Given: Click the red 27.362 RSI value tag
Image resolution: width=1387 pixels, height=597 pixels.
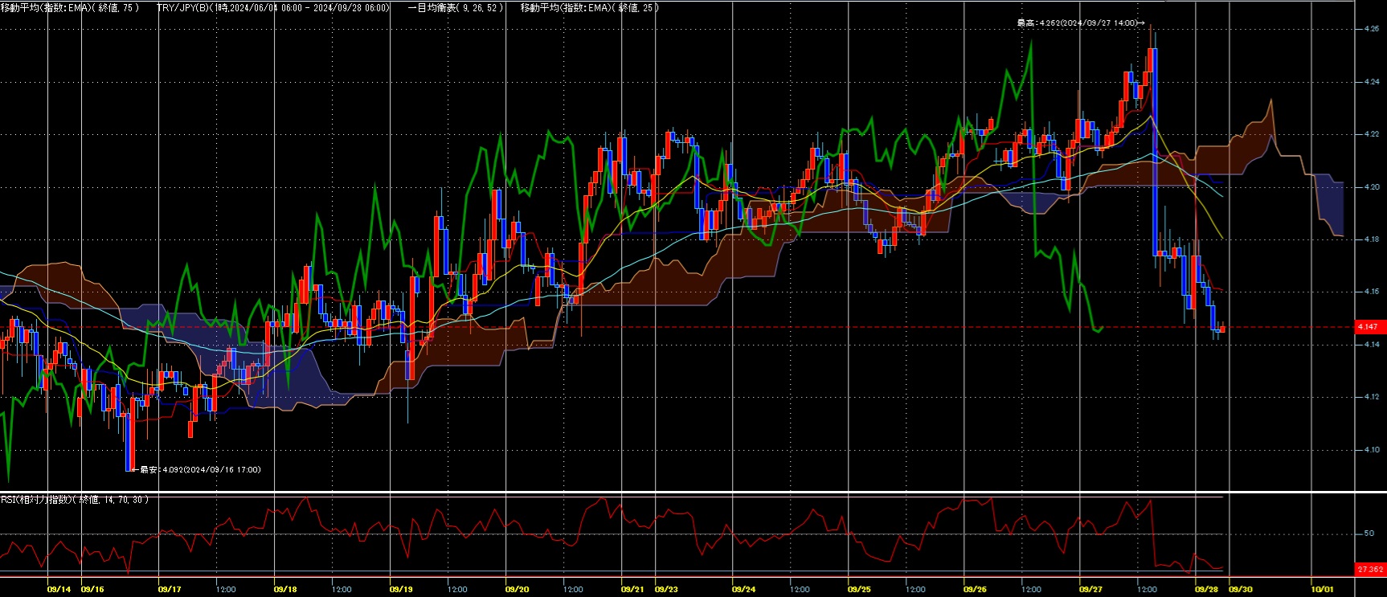Looking at the screenshot, I should 1370,570.
